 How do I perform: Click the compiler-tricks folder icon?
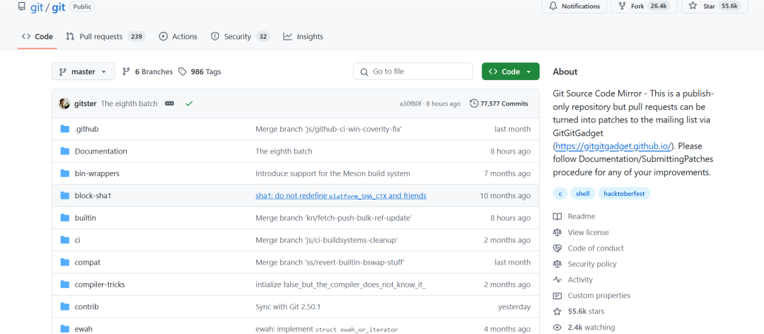click(65, 284)
